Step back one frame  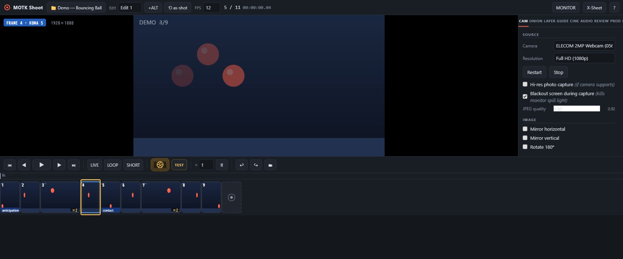[24, 165]
